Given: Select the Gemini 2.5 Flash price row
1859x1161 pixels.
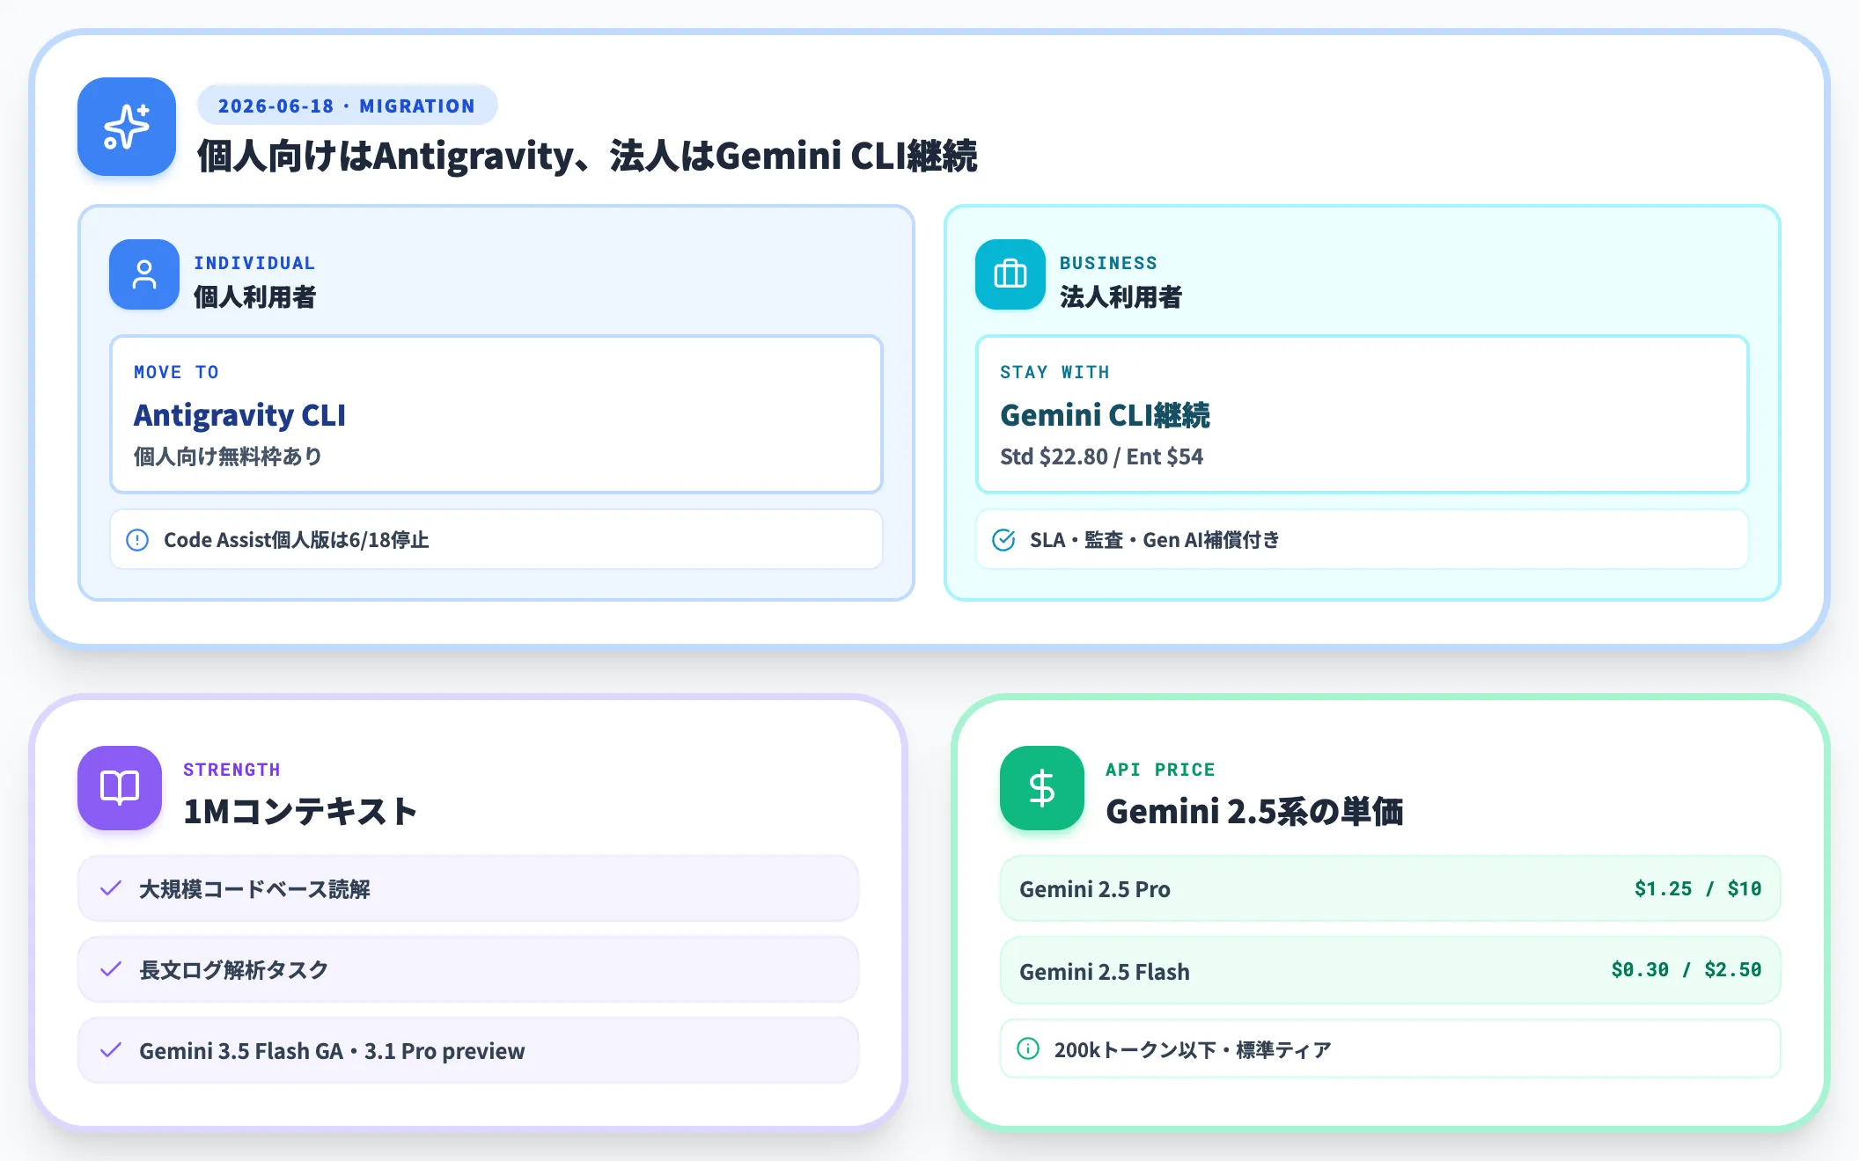Looking at the screenshot, I should click(1391, 970).
